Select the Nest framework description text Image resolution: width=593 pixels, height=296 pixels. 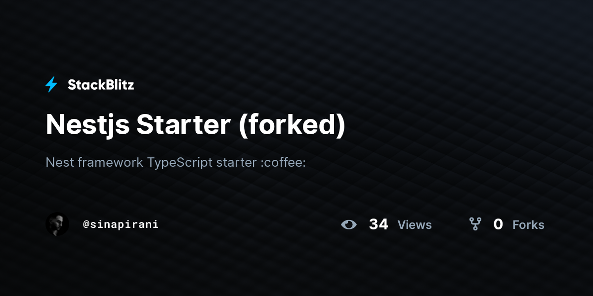[176, 162]
